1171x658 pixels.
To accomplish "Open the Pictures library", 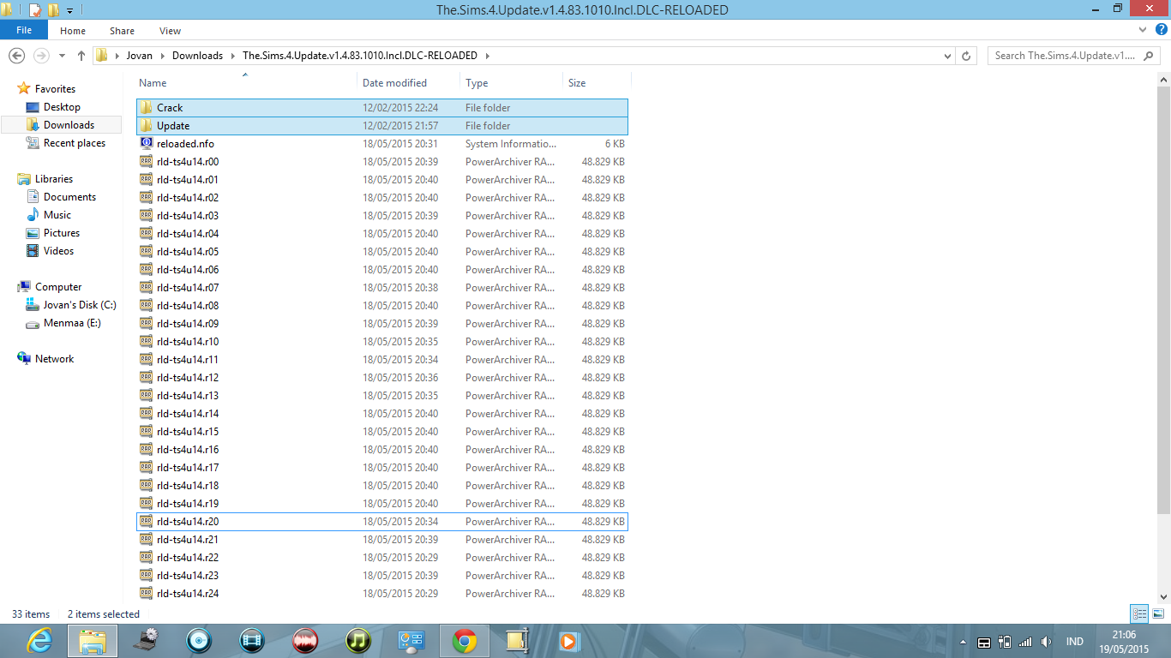I will click(62, 233).
